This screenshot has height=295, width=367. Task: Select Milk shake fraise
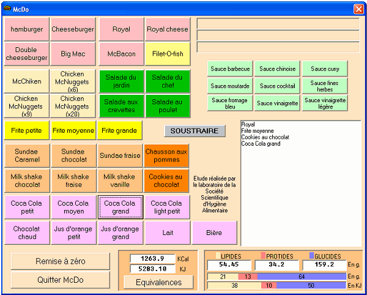(74, 181)
